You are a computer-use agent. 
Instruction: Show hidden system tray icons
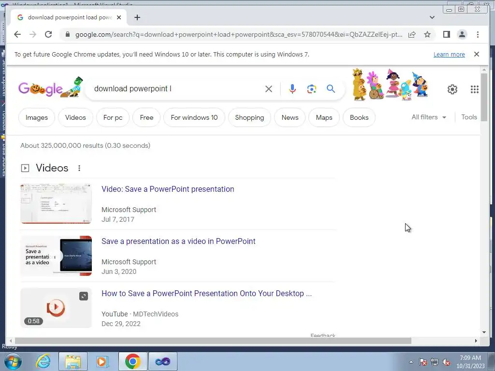[411, 362]
